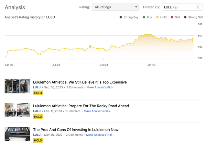Click the Sep. 05, 2023 date text
207x150 pixels.
[x=53, y=87]
